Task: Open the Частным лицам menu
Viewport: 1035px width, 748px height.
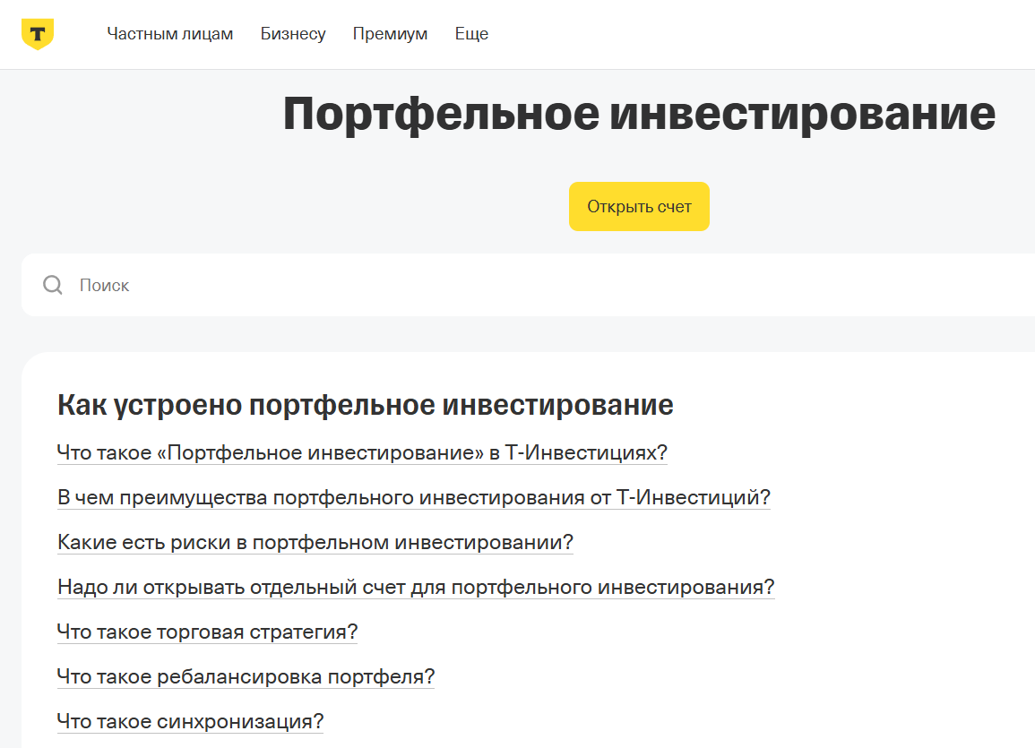Action: [x=169, y=34]
